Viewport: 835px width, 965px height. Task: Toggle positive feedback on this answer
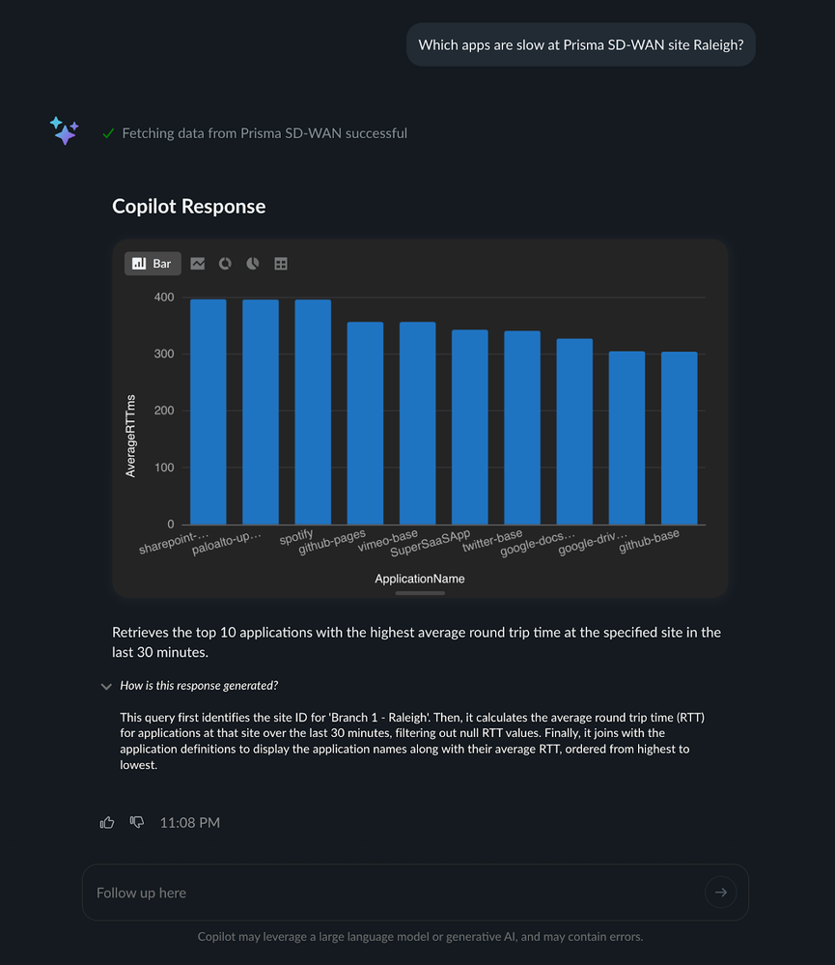tap(107, 822)
